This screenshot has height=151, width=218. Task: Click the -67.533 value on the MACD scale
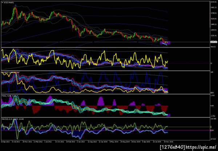[x=213, y=139]
